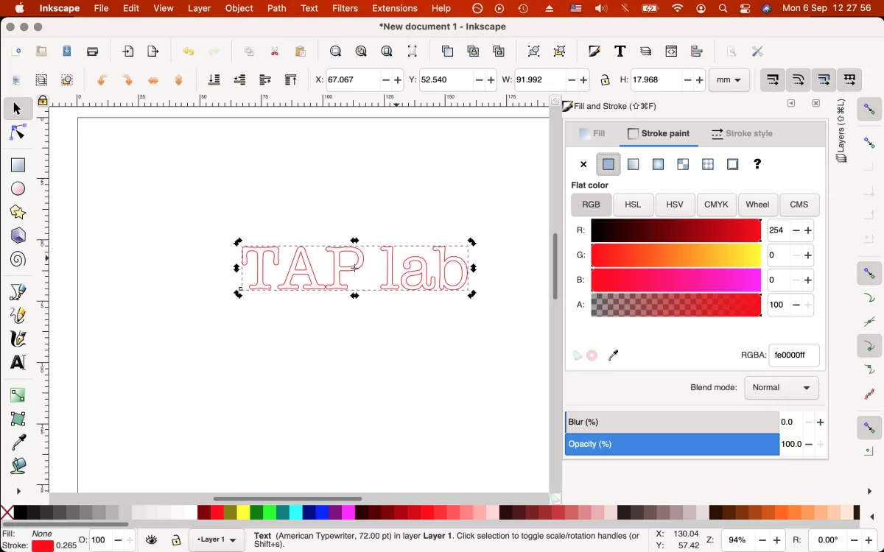The height and width of the screenshot is (552, 884).
Task: Choose RGB color mode
Action: point(591,205)
